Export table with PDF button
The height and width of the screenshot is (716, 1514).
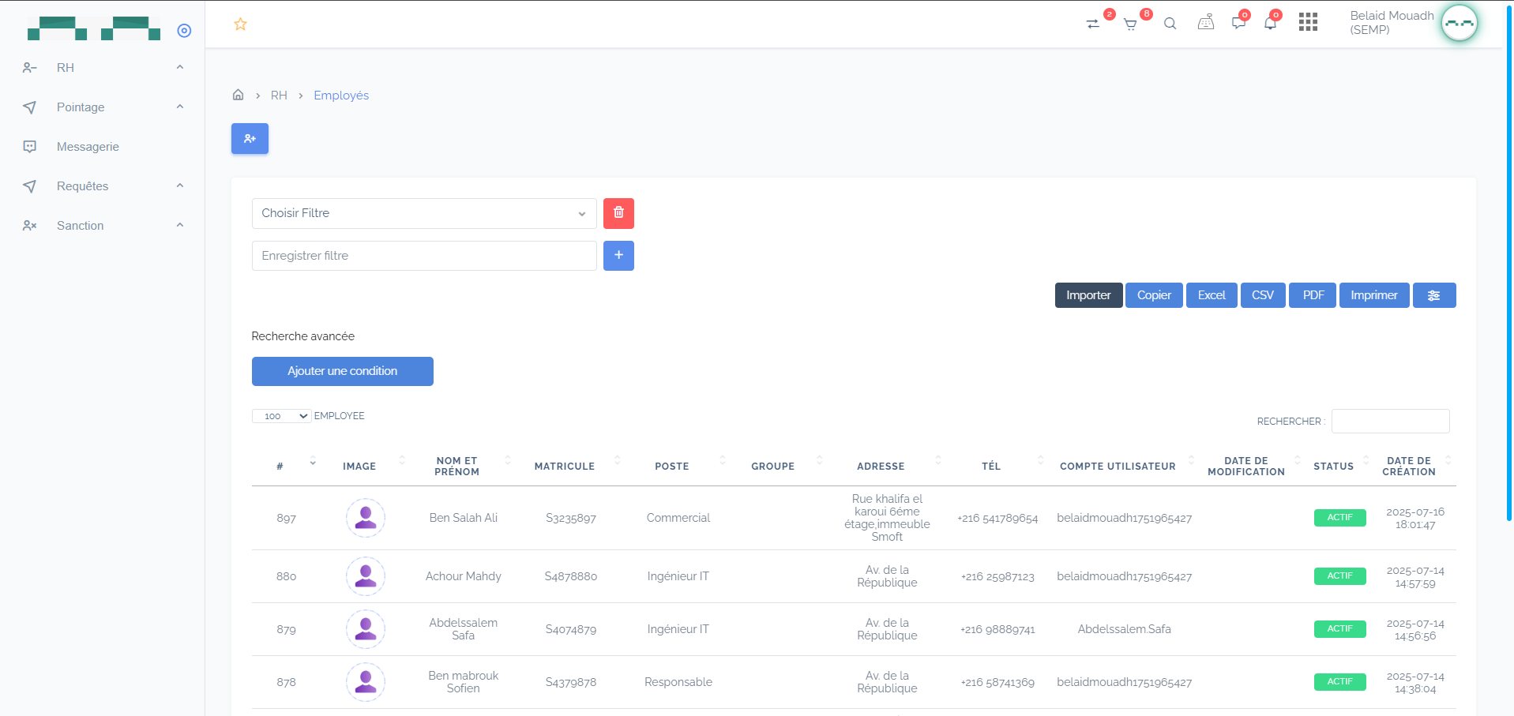tap(1313, 295)
